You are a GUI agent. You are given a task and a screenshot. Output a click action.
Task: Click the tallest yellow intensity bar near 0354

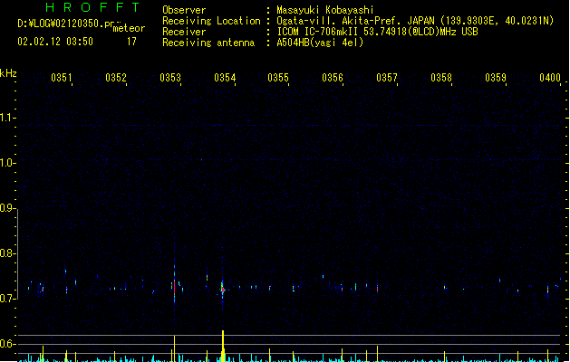point(223,346)
